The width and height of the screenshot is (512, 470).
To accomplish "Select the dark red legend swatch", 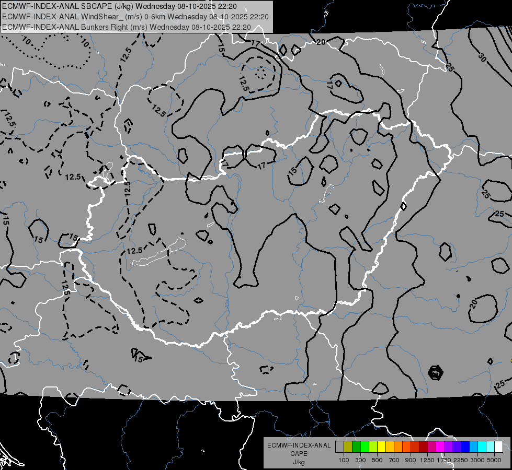I will point(424,446).
